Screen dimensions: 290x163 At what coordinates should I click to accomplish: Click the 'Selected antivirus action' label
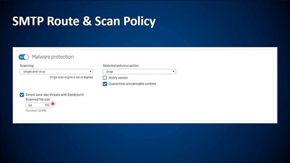pyautogui.click(x=121, y=66)
